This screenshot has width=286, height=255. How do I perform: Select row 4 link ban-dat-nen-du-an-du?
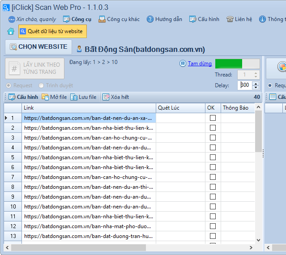point(89,148)
